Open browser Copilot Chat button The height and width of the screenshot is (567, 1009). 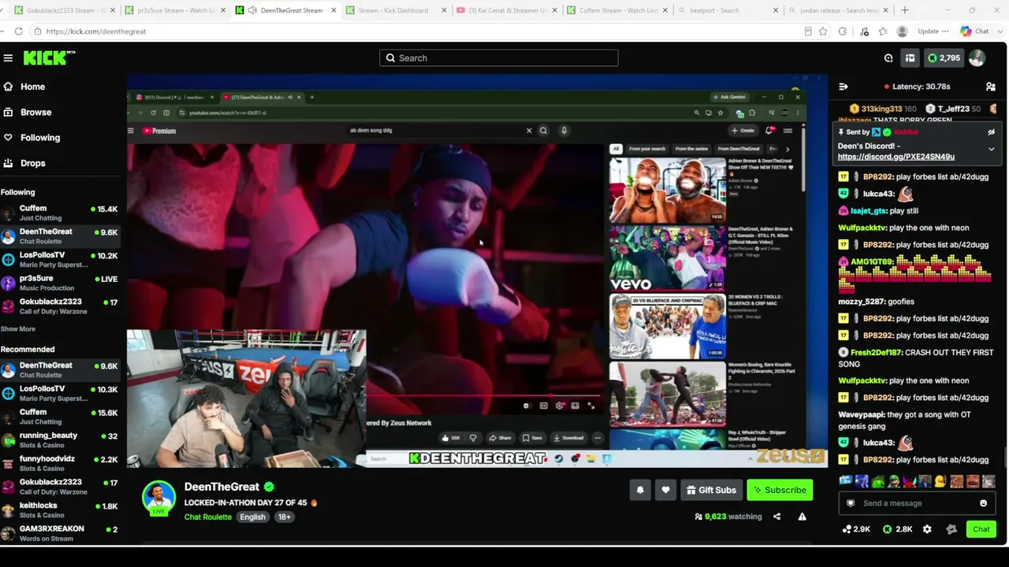(x=974, y=31)
